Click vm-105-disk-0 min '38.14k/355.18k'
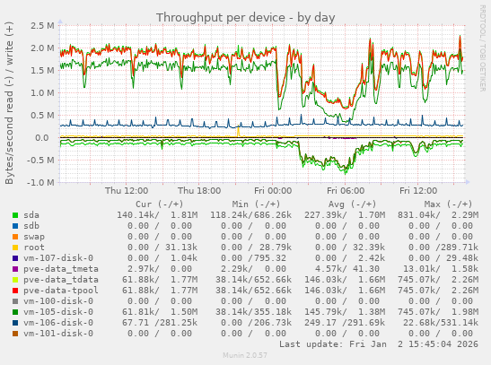The width and height of the screenshot is (491, 365). 253,312
